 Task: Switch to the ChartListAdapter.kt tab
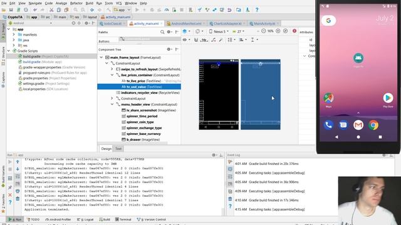[227, 24]
